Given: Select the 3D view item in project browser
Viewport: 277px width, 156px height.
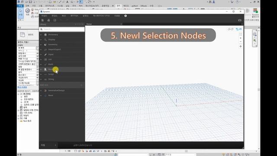Looking at the screenshot, I should point(26,102).
